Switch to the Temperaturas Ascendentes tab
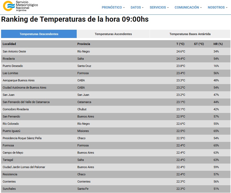The height and width of the screenshot is (193, 231). pyautogui.click(x=113, y=34)
